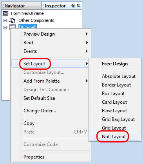Choose Free Design layout
The width and height of the screenshot is (143, 164).
[x=115, y=64]
